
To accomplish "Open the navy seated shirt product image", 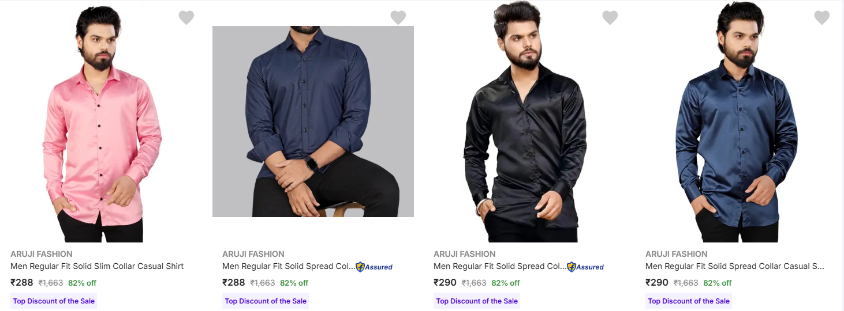I will 313,122.
